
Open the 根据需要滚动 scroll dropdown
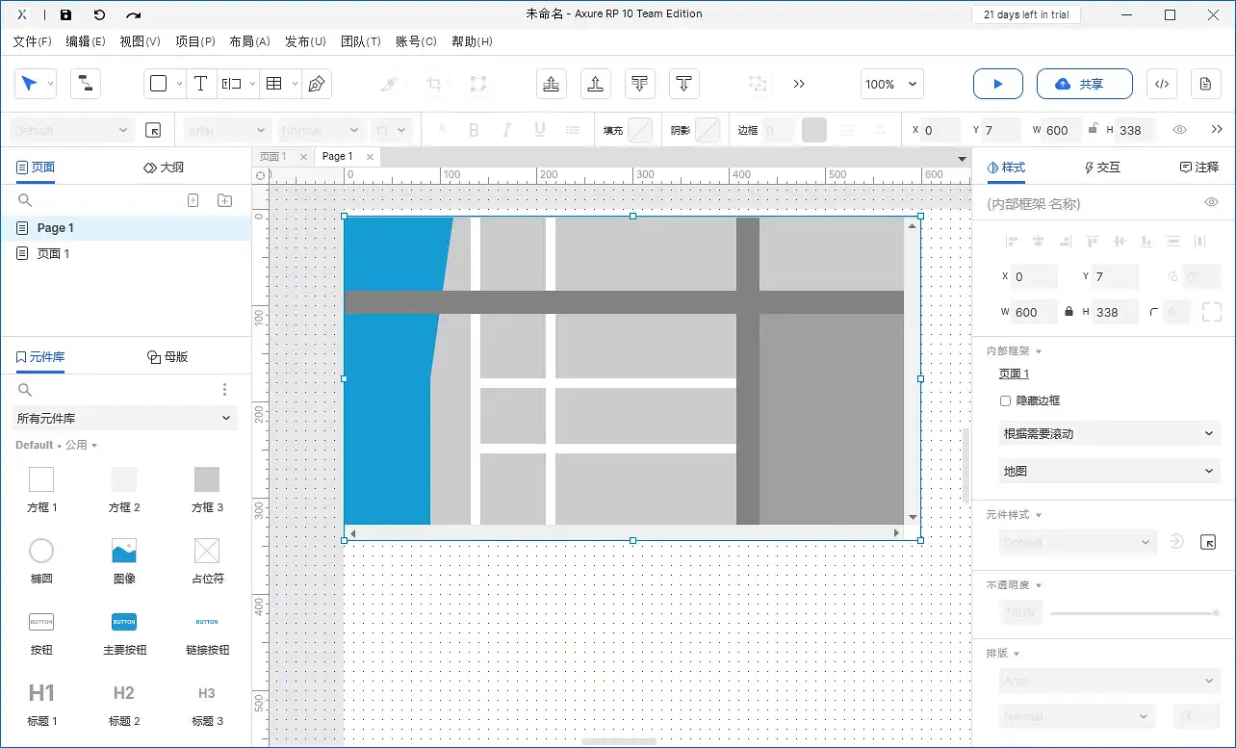click(x=1109, y=434)
